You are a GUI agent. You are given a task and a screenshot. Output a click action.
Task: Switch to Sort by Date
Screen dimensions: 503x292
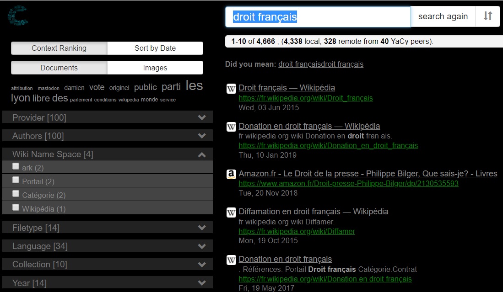coord(155,48)
